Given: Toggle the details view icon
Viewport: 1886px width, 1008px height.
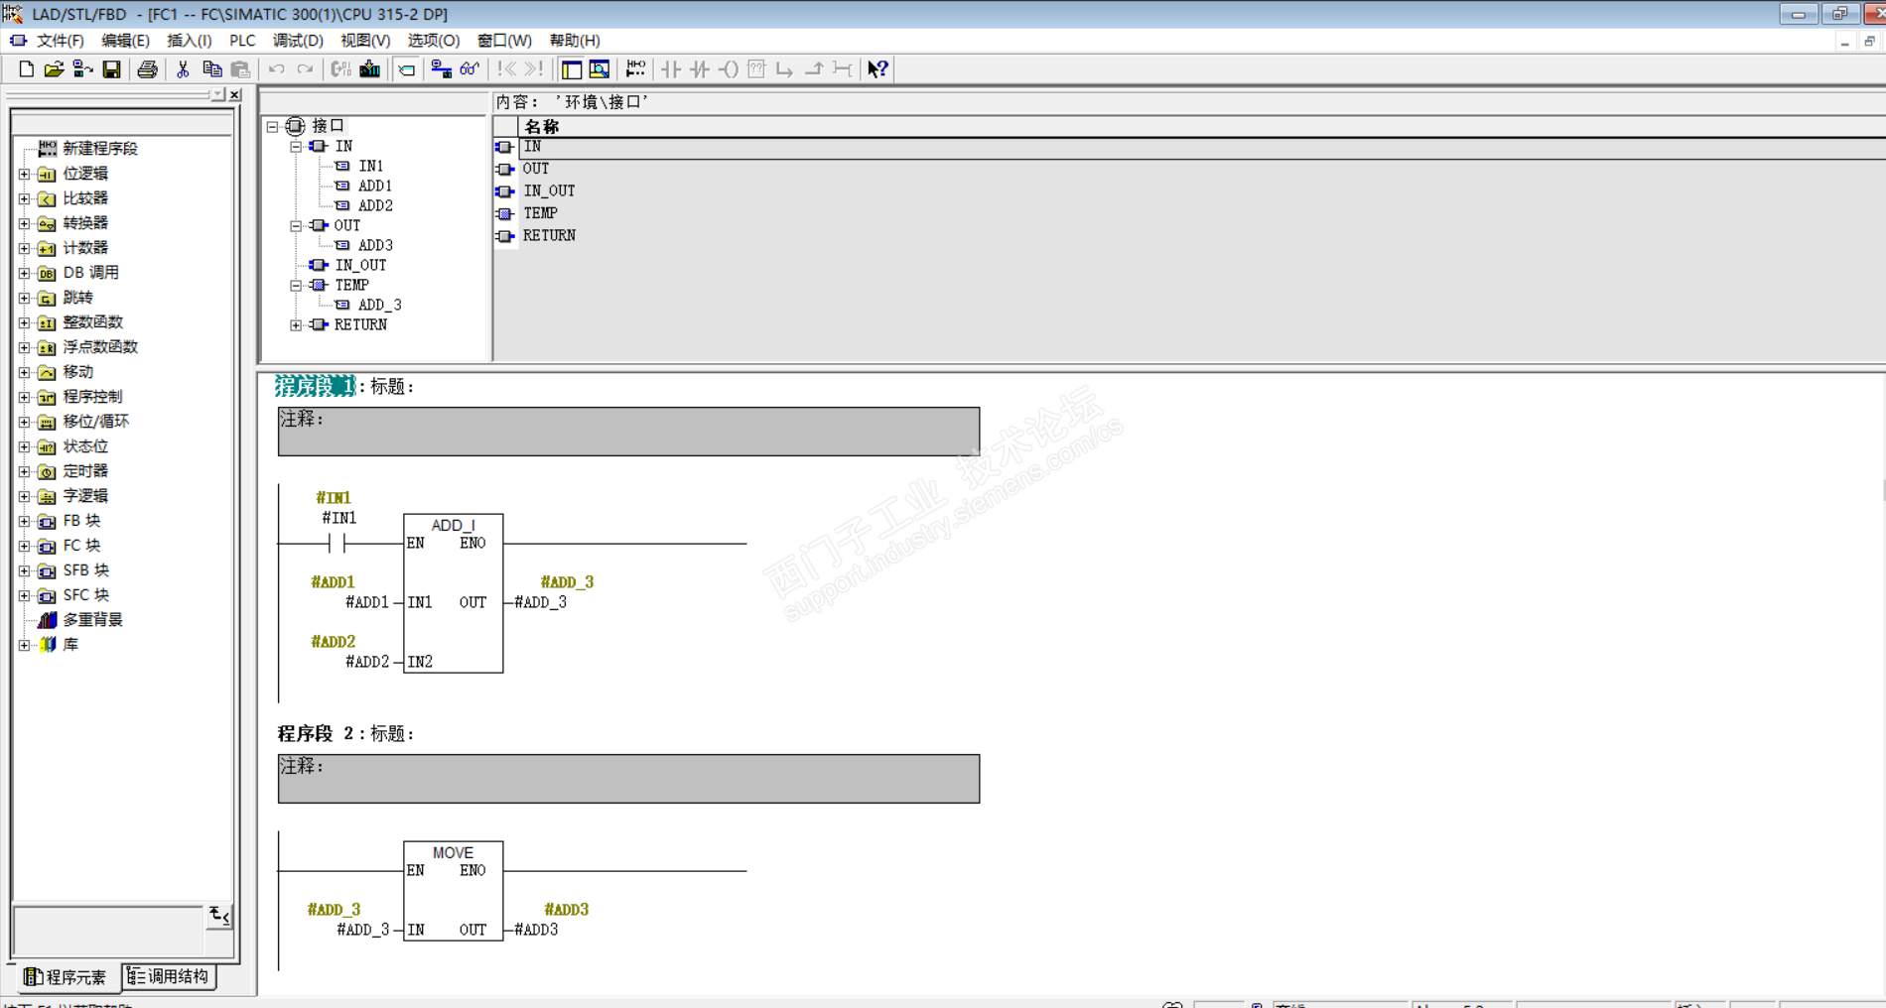Looking at the screenshot, I should [600, 68].
